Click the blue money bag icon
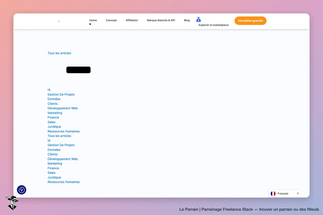This screenshot has height=215, width=323. [x=199, y=20]
